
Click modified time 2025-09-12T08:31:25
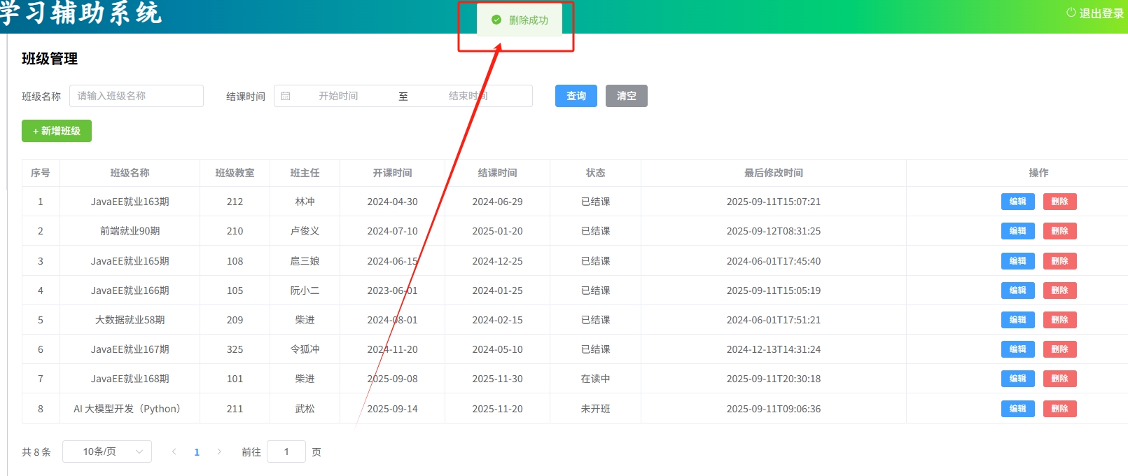(x=774, y=231)
